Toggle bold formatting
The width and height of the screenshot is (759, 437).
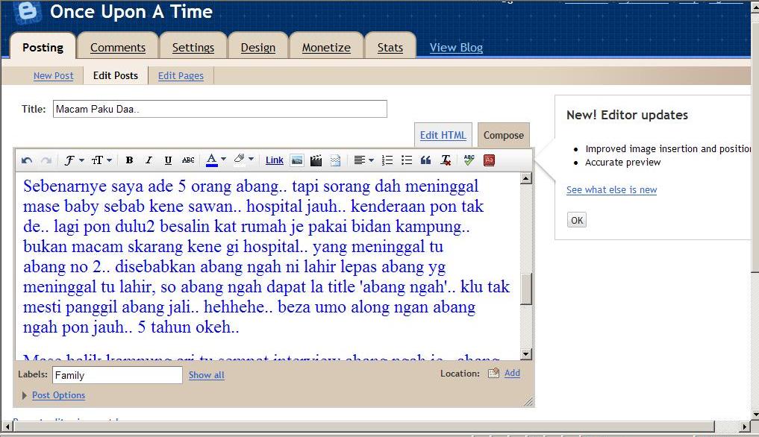(129, 160)
